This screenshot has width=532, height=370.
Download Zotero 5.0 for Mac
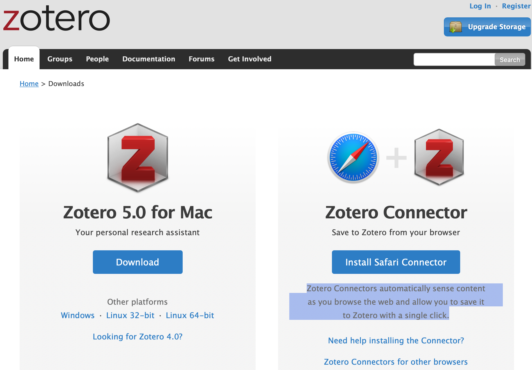[138, 262]
